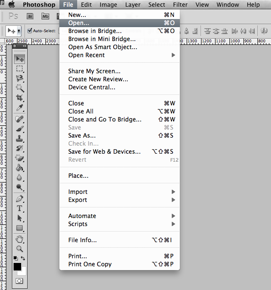Select the Polygonal Lasso tool
The image size is (271, 290).
click(20, 78)
